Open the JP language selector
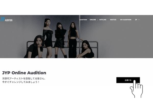 point(137,20)
